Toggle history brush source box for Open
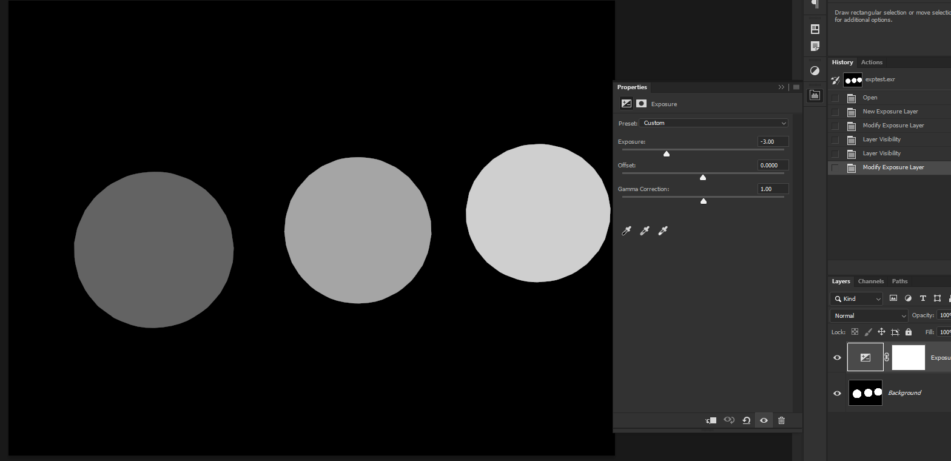 [835, 98]
